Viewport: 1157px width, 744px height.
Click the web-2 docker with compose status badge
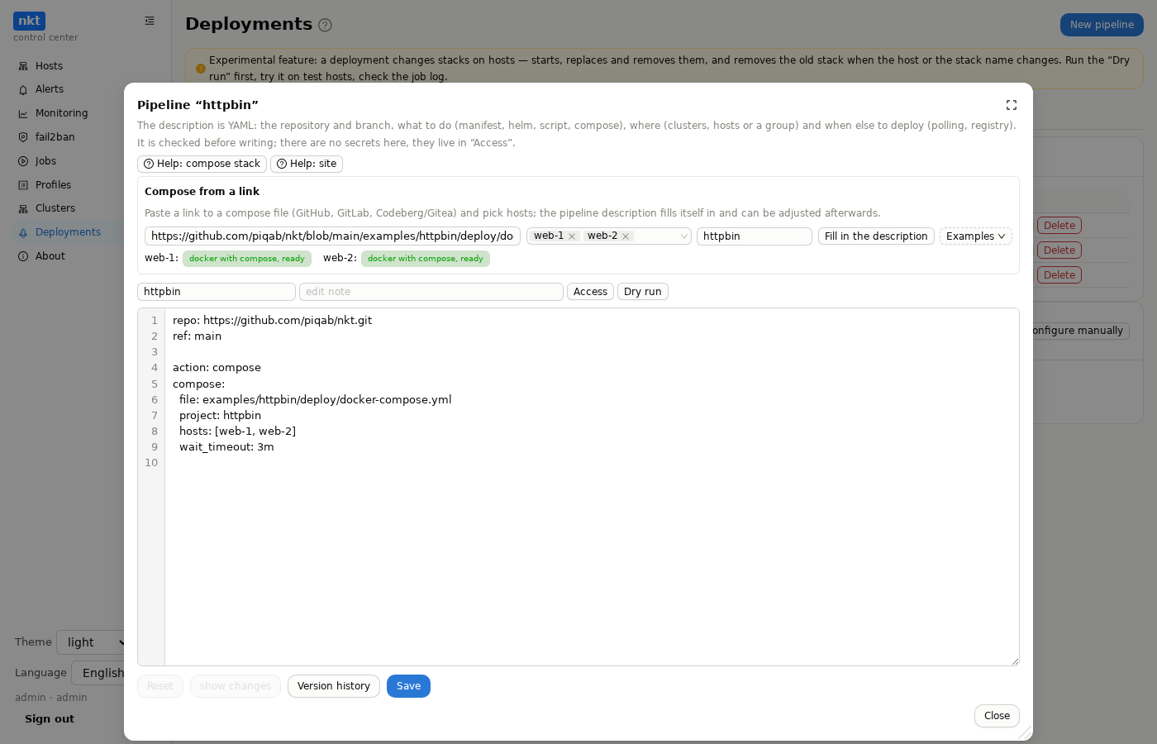[426, 259]
